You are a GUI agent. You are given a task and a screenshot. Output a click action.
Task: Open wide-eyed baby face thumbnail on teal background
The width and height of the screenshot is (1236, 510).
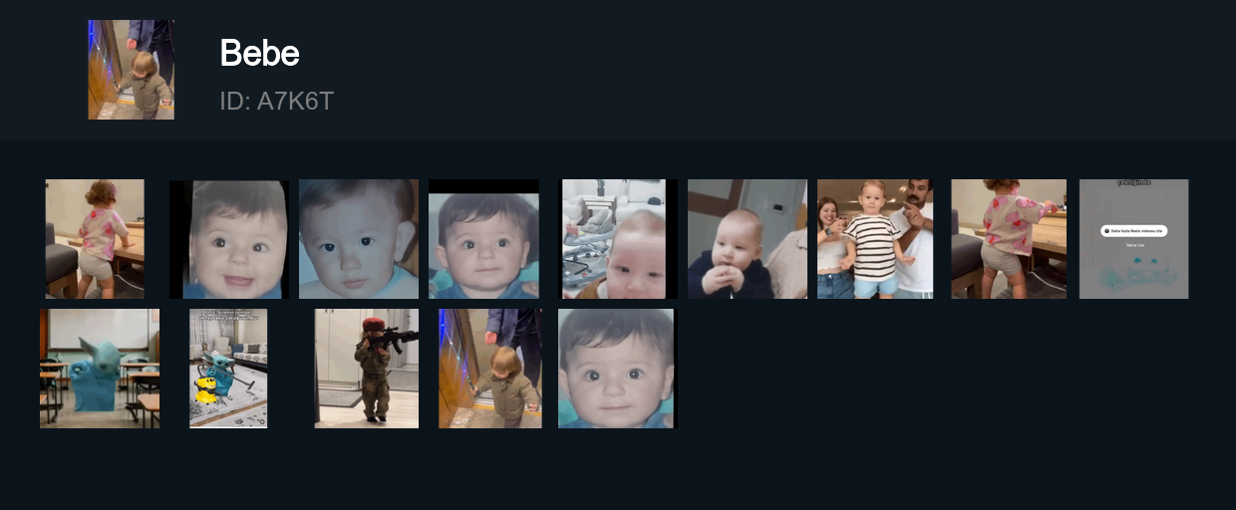click(483, 239)
